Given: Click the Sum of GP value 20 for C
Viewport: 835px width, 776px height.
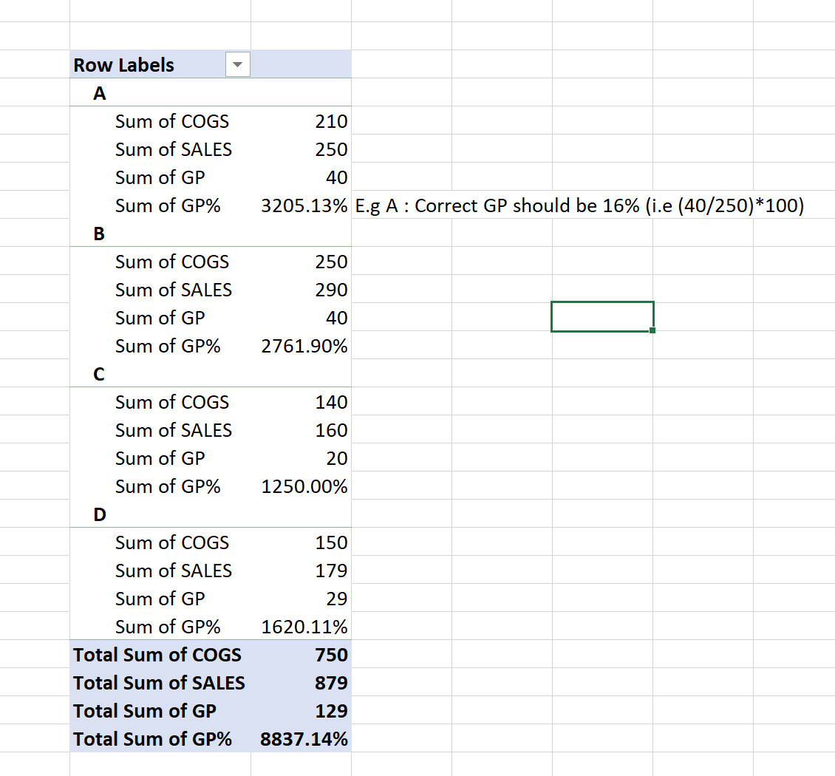Looking at the screenshot, I should (338, 457).
